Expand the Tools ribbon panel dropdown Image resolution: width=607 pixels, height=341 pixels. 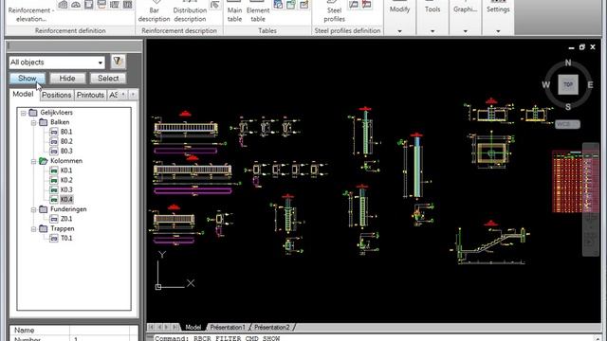(432, 31)
